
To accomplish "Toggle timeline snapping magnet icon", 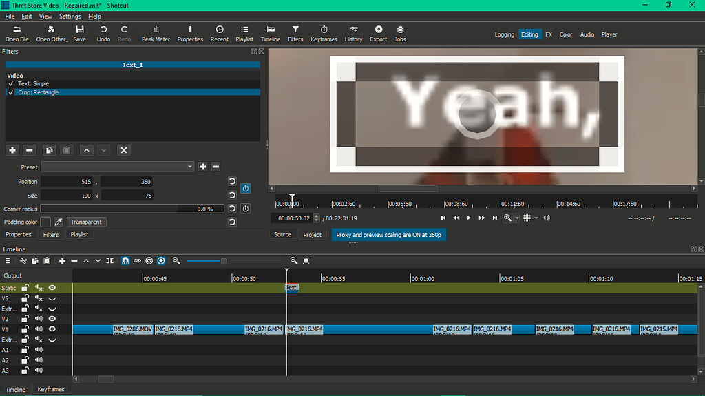I will coord(125,261).
